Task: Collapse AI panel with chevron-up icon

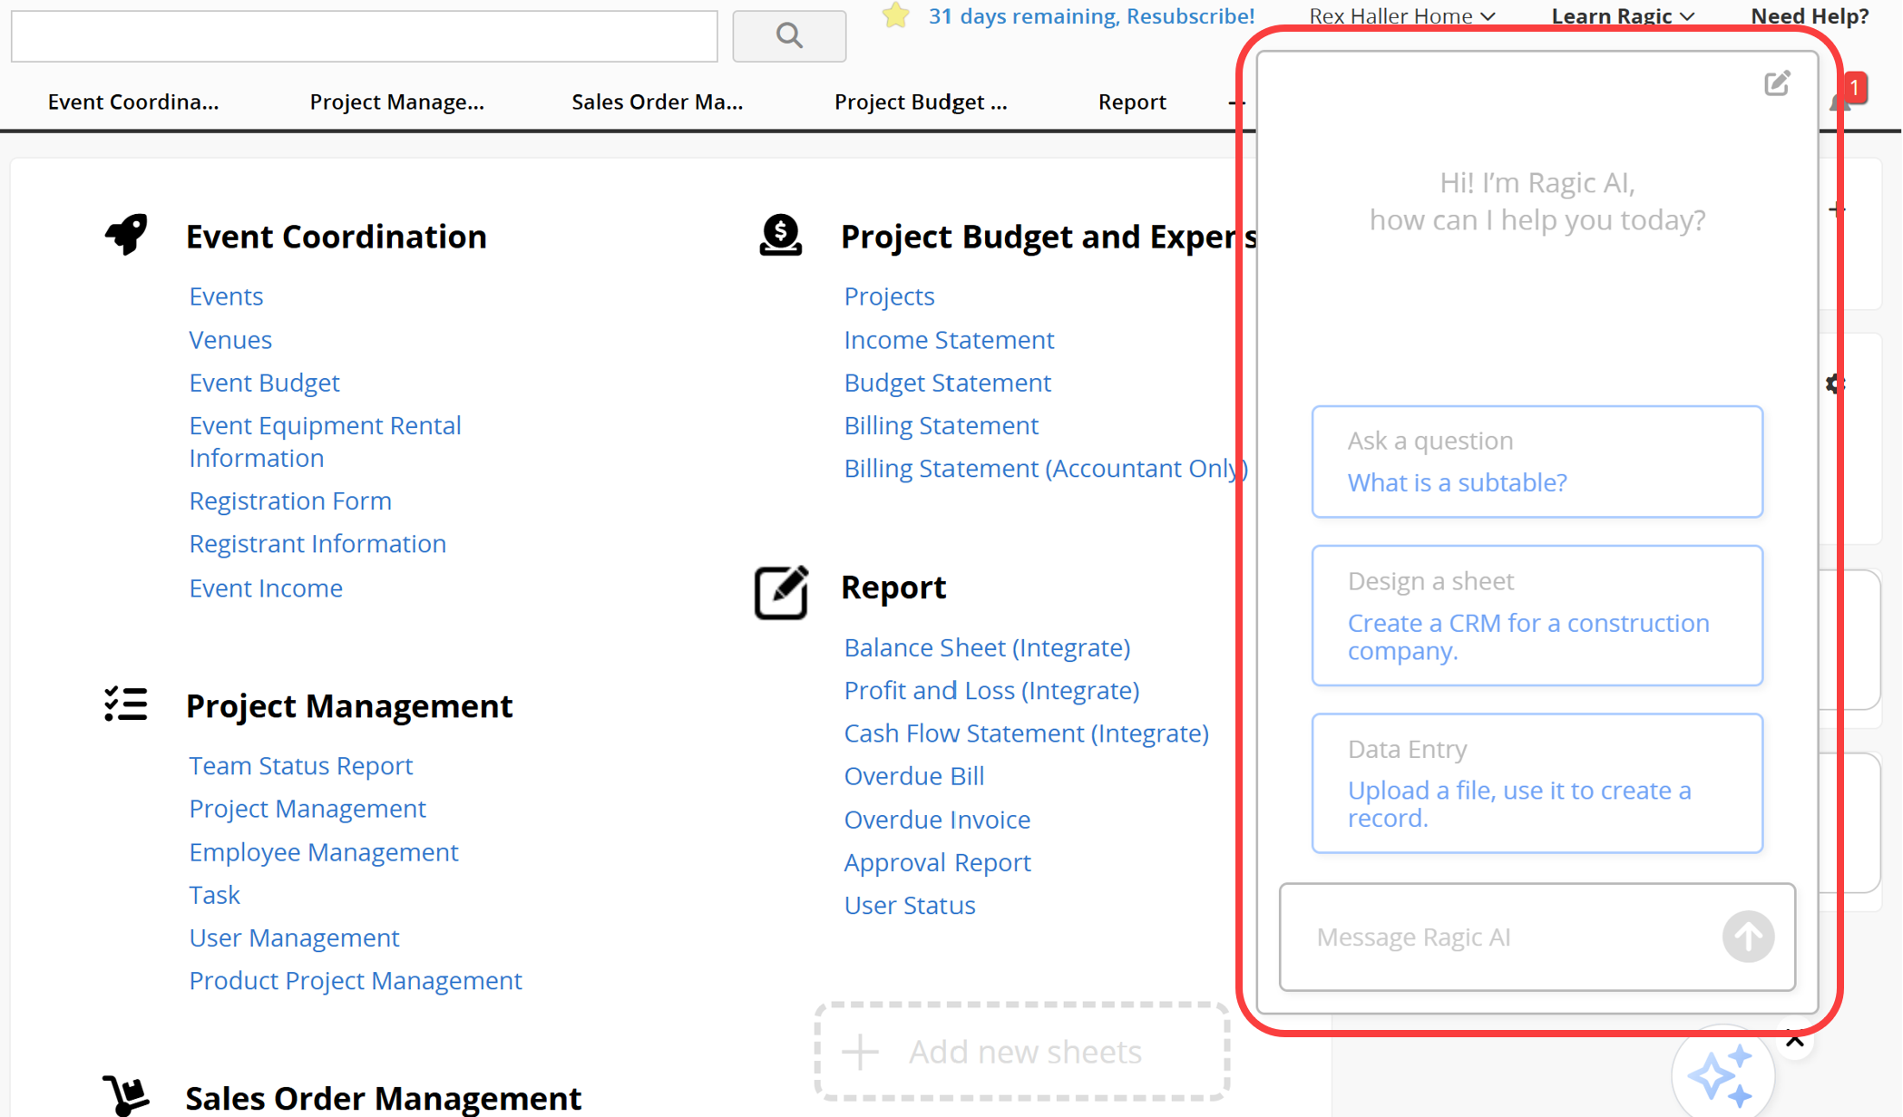Action: pyautogui.click(x=1794, y=1041)
